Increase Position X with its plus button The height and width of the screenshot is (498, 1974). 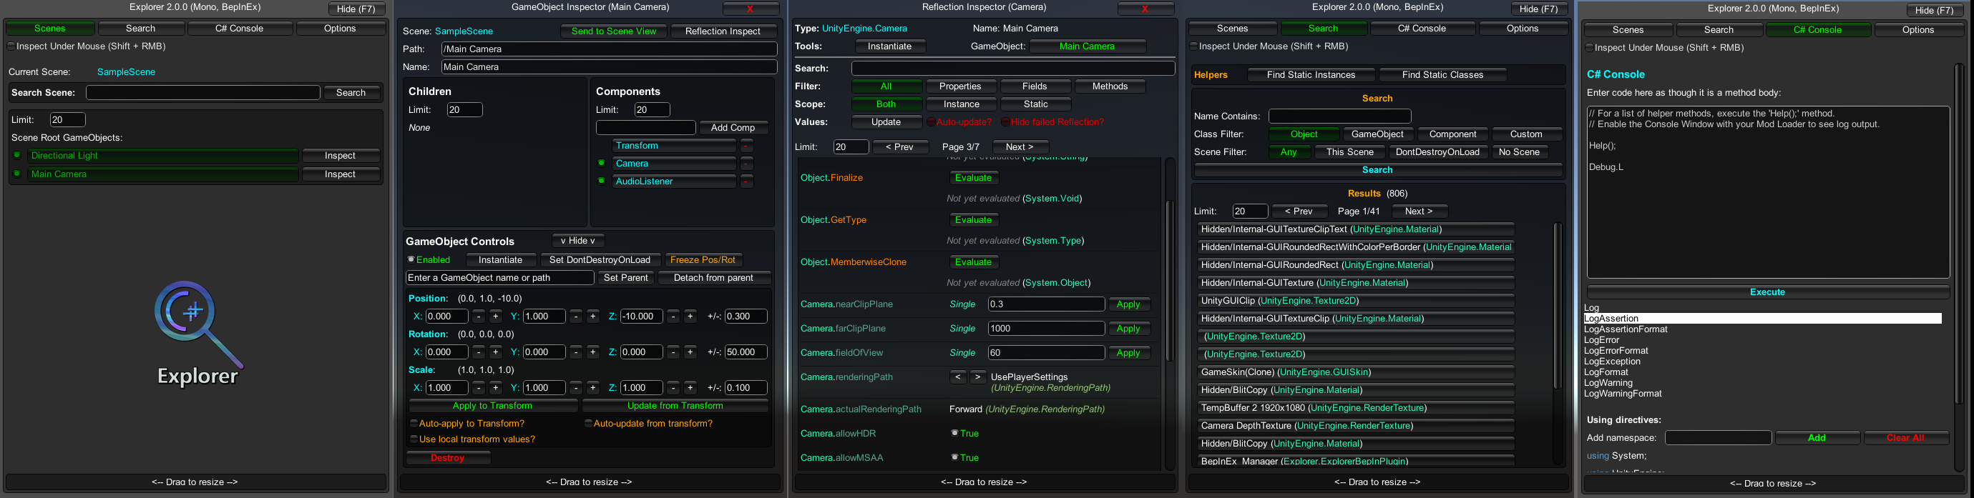(496, 316)
